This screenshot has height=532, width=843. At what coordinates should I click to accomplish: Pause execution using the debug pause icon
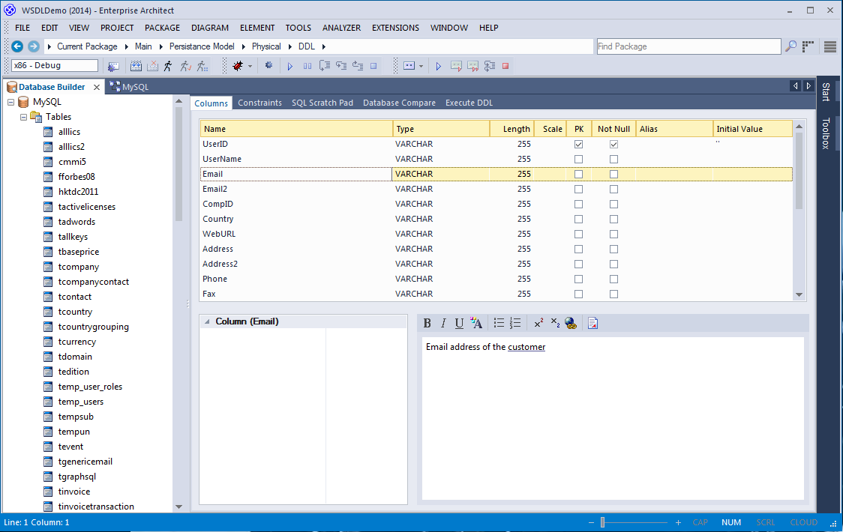click(x=307, y=65)
